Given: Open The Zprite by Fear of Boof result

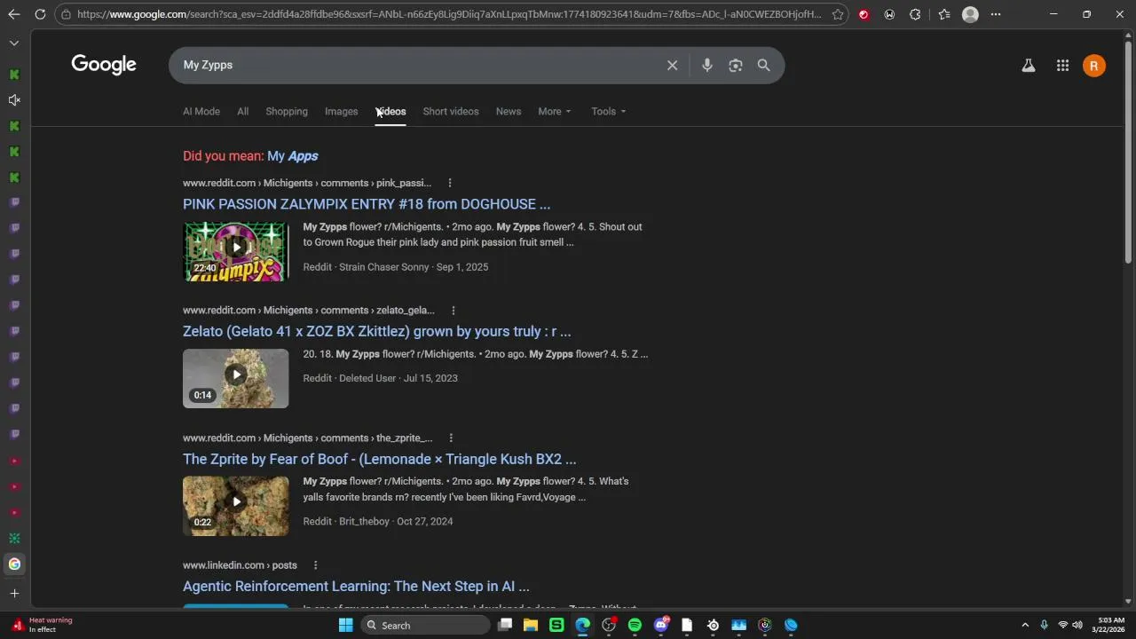Looking at the screenshot, I should pos(379,459).
